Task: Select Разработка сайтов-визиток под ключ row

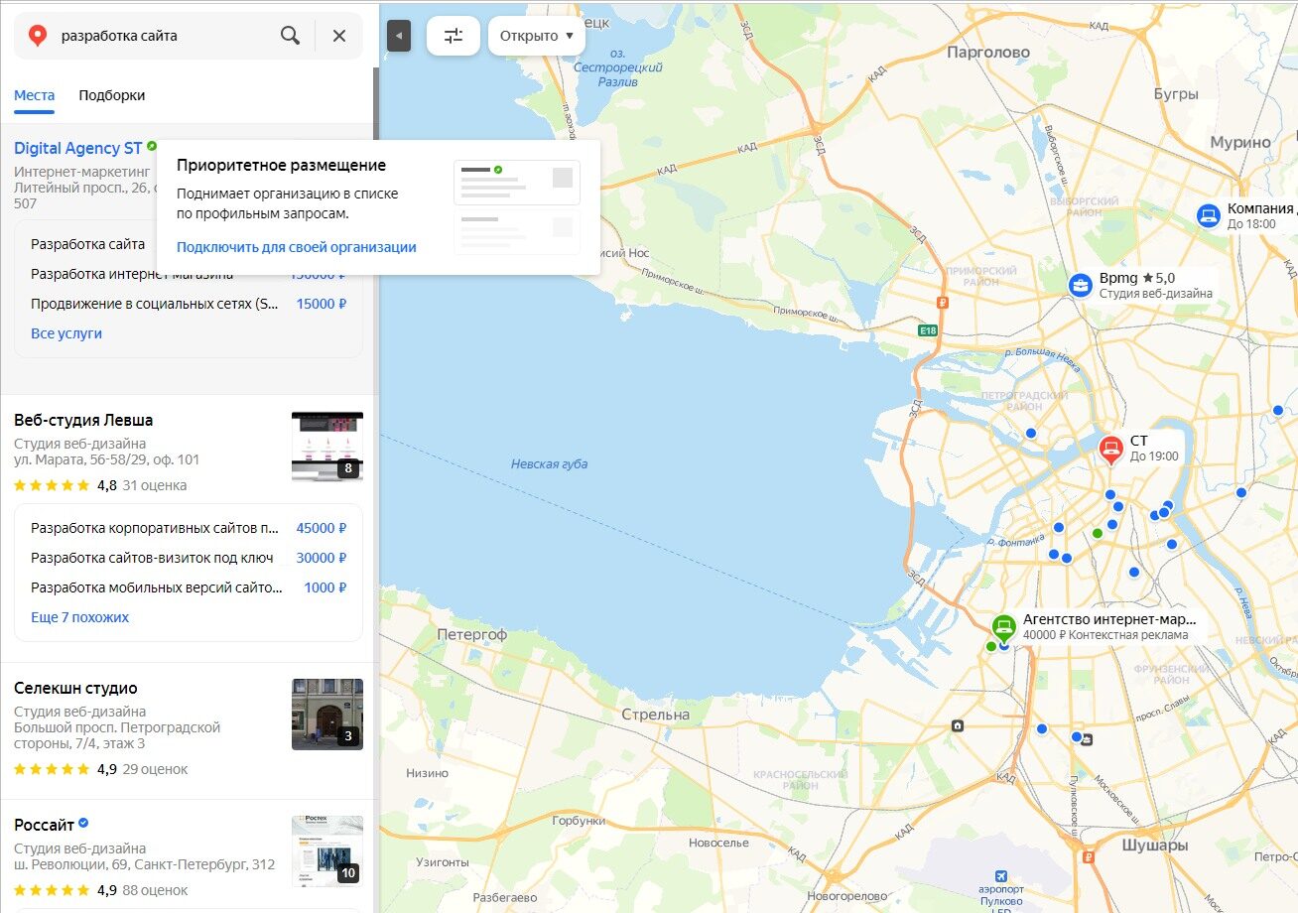Action: [x=189, y=558]
